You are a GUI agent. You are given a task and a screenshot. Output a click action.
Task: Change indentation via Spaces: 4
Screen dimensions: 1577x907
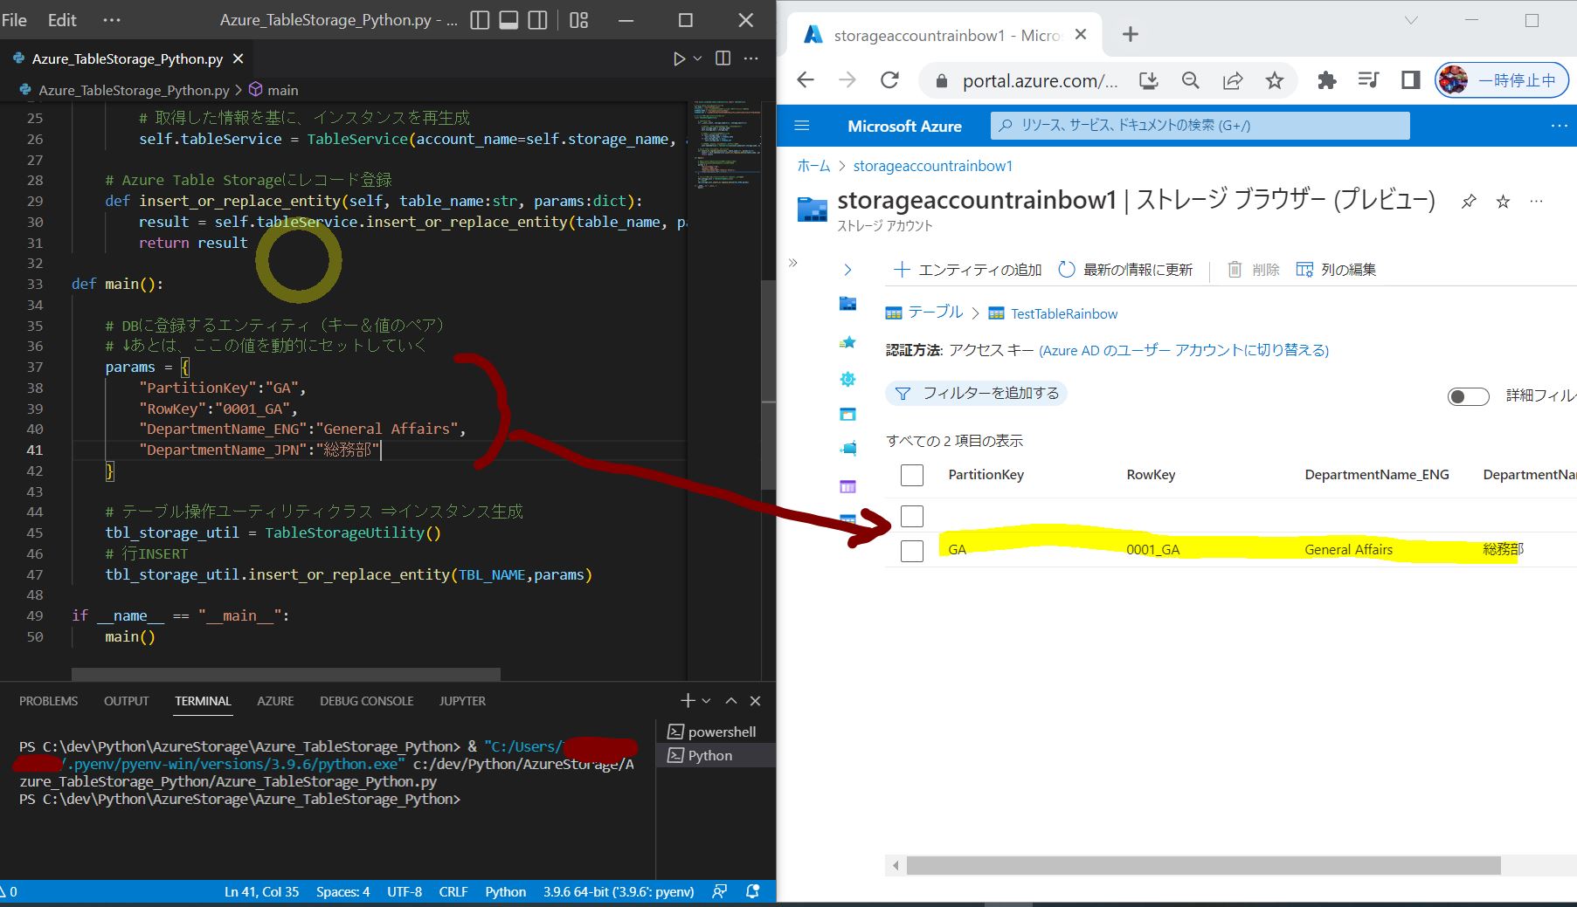[342, 892]
